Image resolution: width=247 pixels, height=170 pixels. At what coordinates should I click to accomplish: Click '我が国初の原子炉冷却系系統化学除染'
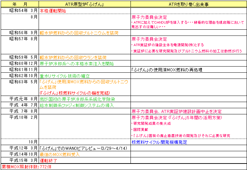(77, 99)
